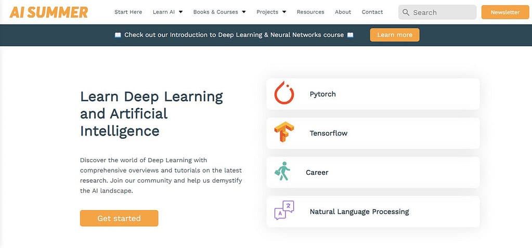Expand the Projects dropdown arrow
532x248 pixels.
[284, 12]
